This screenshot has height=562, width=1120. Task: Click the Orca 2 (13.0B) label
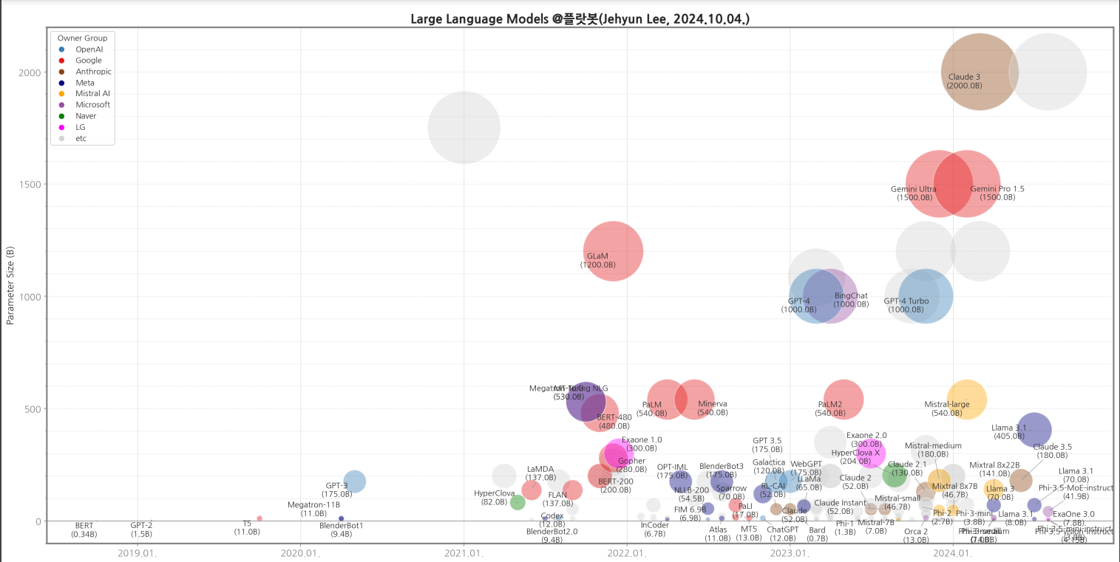click(x=916, y=535)
